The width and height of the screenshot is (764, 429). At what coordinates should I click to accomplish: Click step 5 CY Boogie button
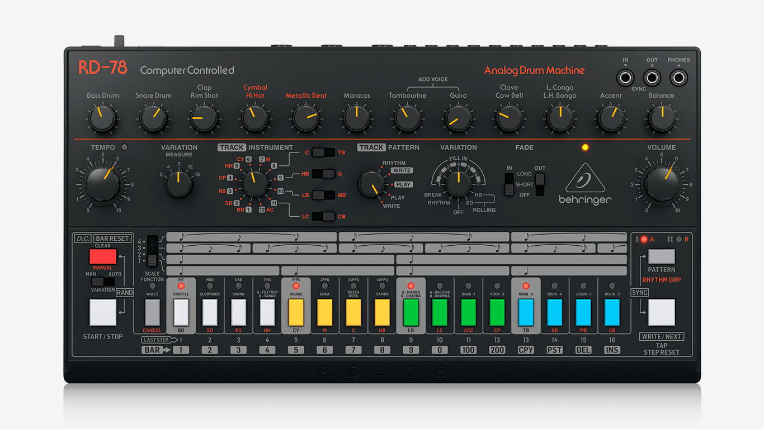296,312
